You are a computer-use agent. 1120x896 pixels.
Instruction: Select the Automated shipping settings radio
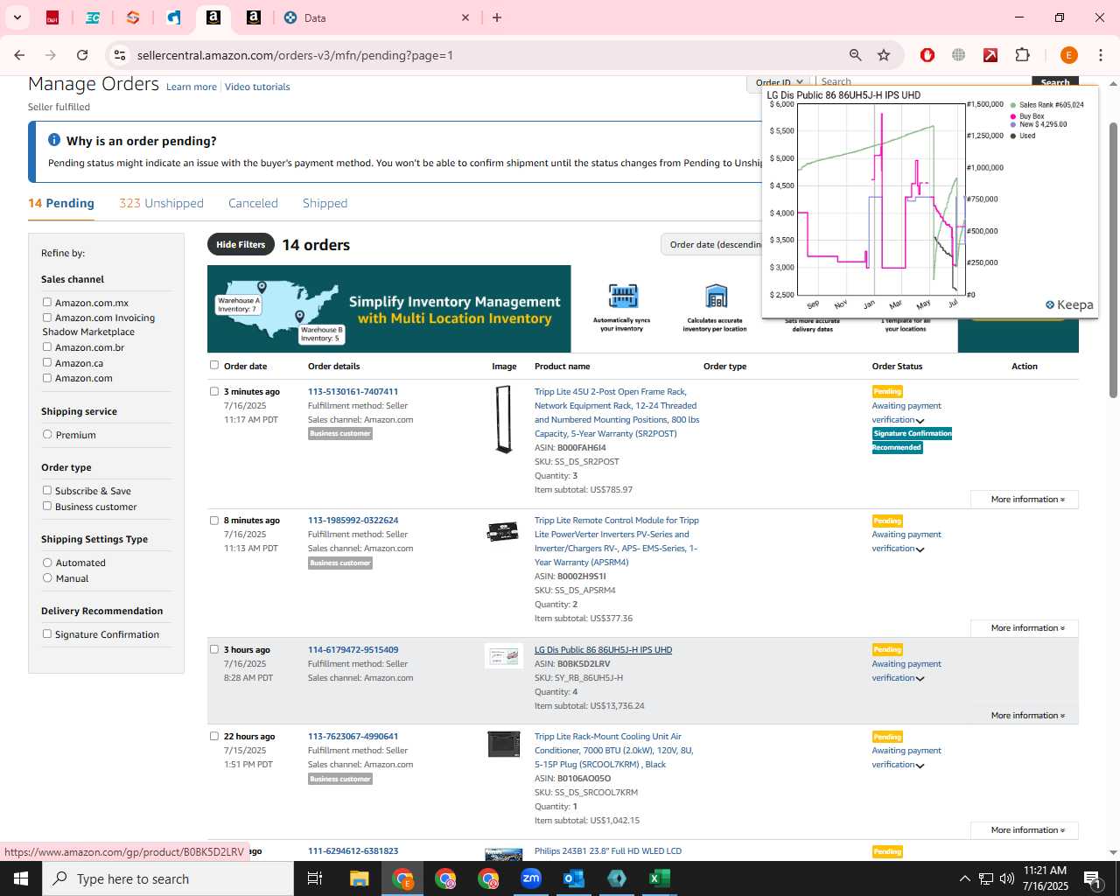click(47, 563)
